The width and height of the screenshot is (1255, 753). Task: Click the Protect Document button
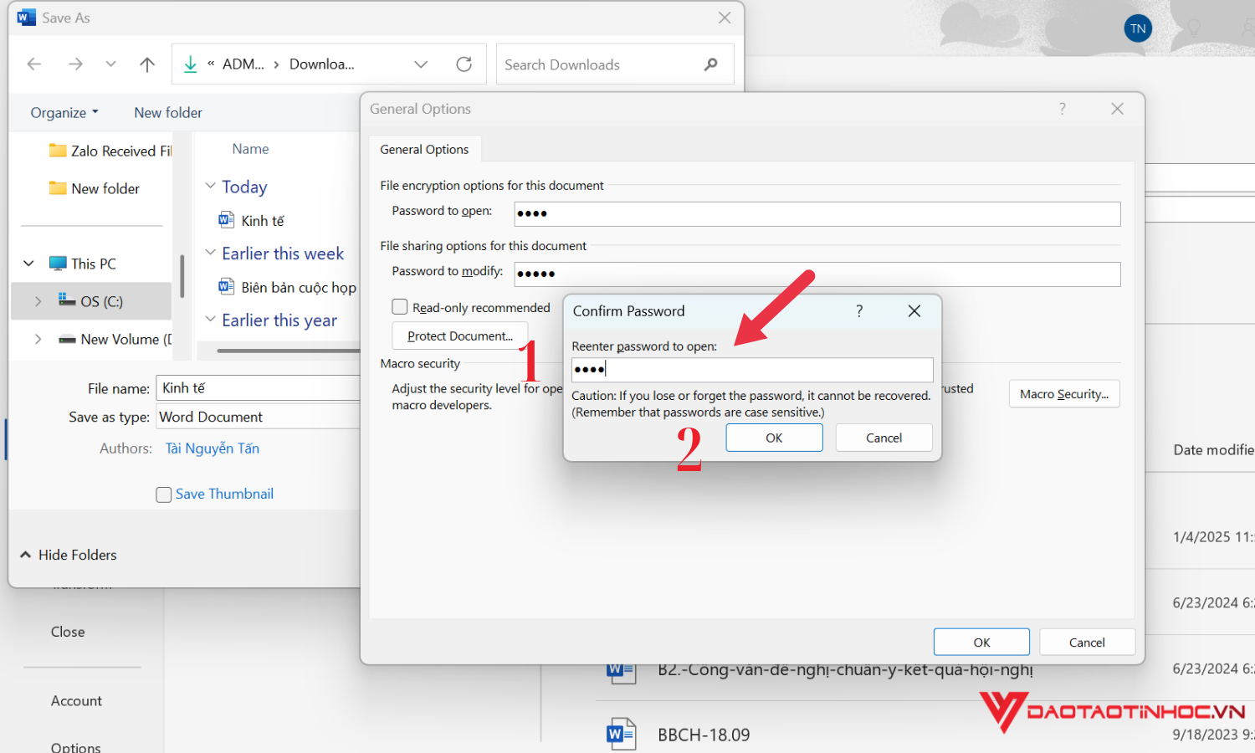pyautogui.click(x=460, y=336)
